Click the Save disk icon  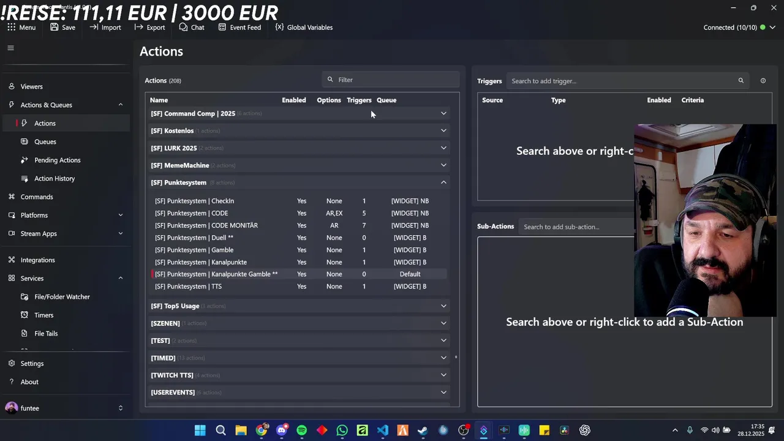pyautogui.click(x=55, y=28)
